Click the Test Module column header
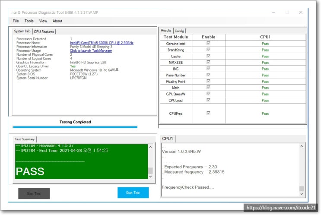This screenshot has width=321, height=215. [x=176, y=37]
